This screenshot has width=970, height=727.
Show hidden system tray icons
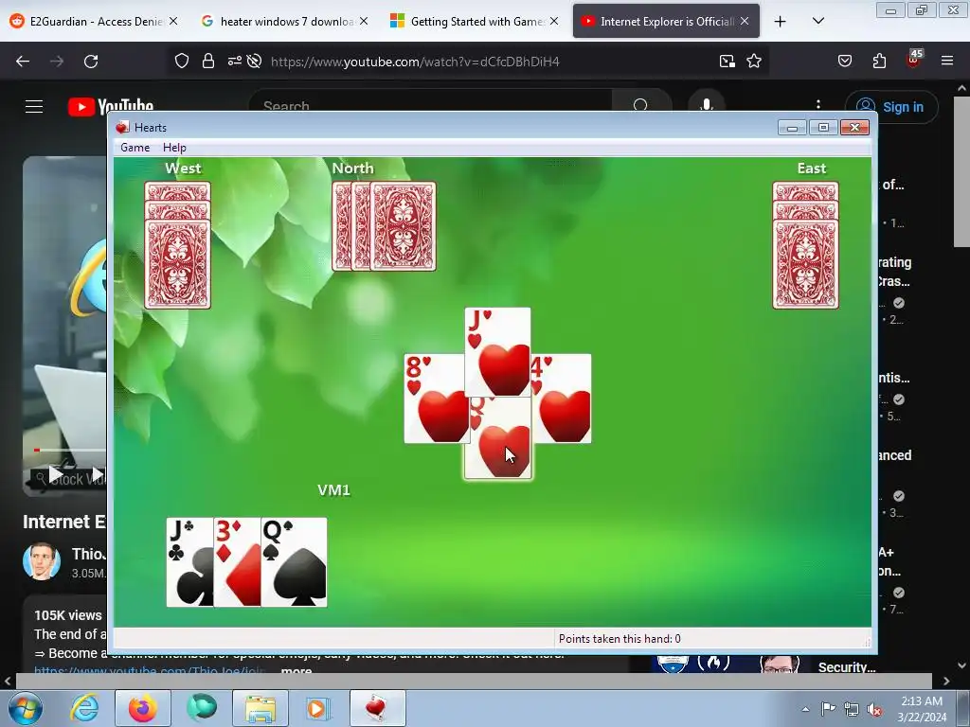pyautogui.click(x=805, y=709)
